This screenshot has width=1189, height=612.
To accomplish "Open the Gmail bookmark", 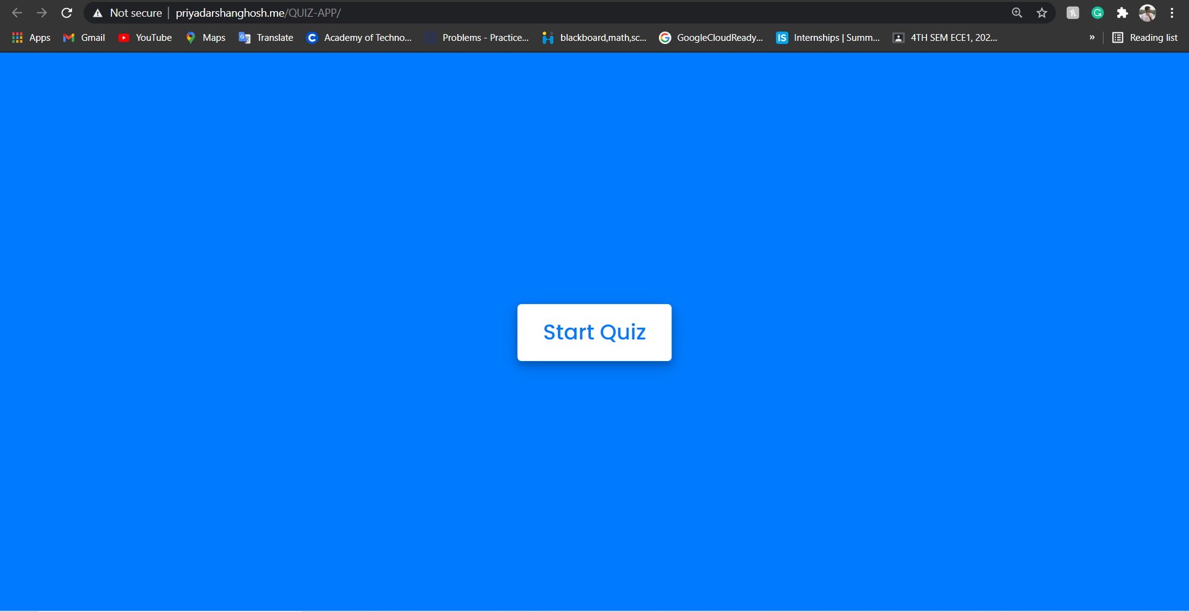I will pos(83,37).
